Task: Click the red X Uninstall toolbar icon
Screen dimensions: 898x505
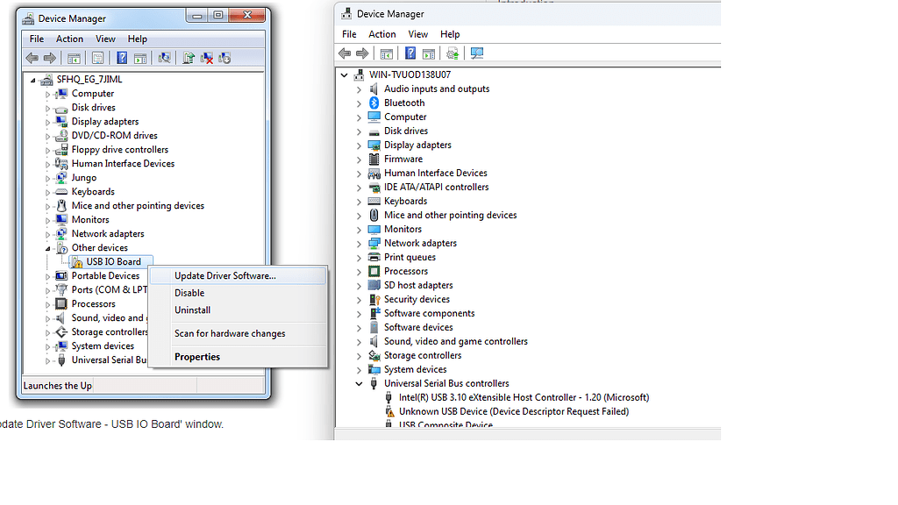Action: (207, 58)
